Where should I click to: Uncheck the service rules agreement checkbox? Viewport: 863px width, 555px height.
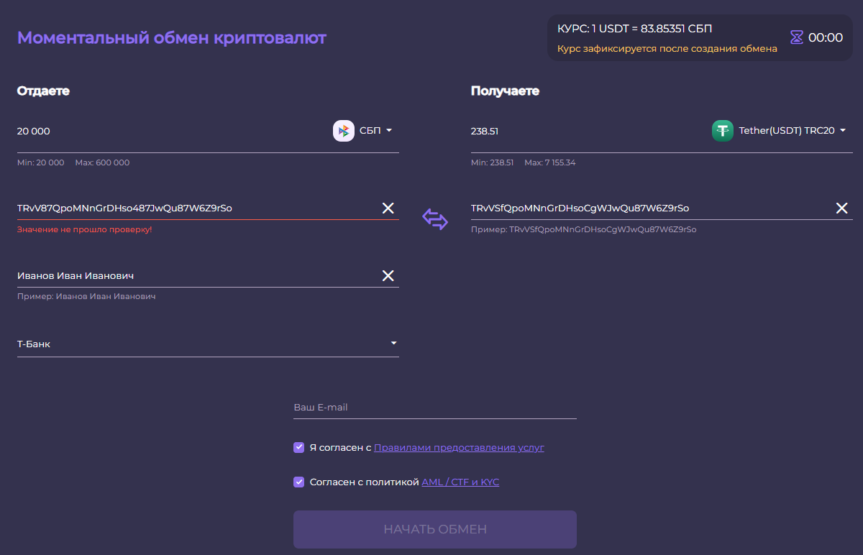pos(299,447)
